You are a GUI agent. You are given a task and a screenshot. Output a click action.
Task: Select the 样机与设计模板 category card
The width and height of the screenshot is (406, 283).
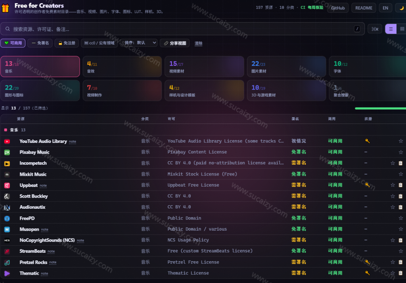[204, 90]
